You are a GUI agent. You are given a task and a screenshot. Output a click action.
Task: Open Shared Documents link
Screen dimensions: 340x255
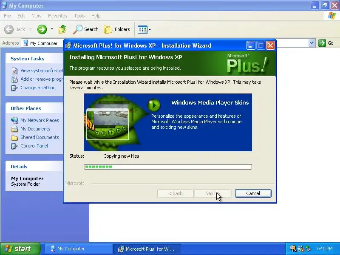[x=40, y=137]
